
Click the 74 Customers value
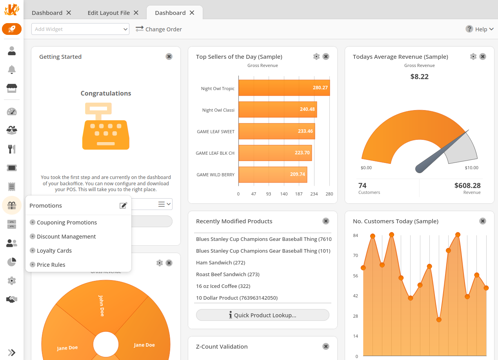coord(362,185)
